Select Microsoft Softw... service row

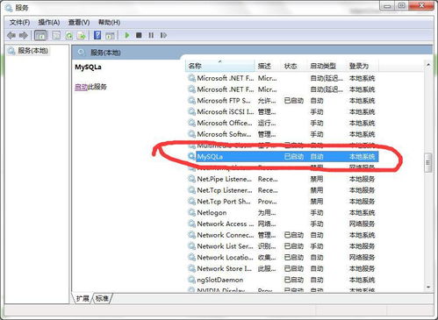pyautogui.click(x=284, y=134)
